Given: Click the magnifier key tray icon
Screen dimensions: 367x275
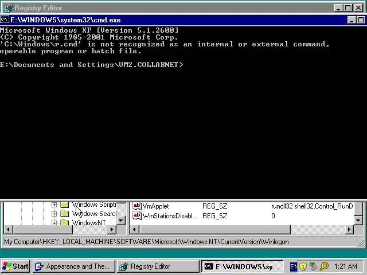Looking at the screenshot, I should pos(324,266).
